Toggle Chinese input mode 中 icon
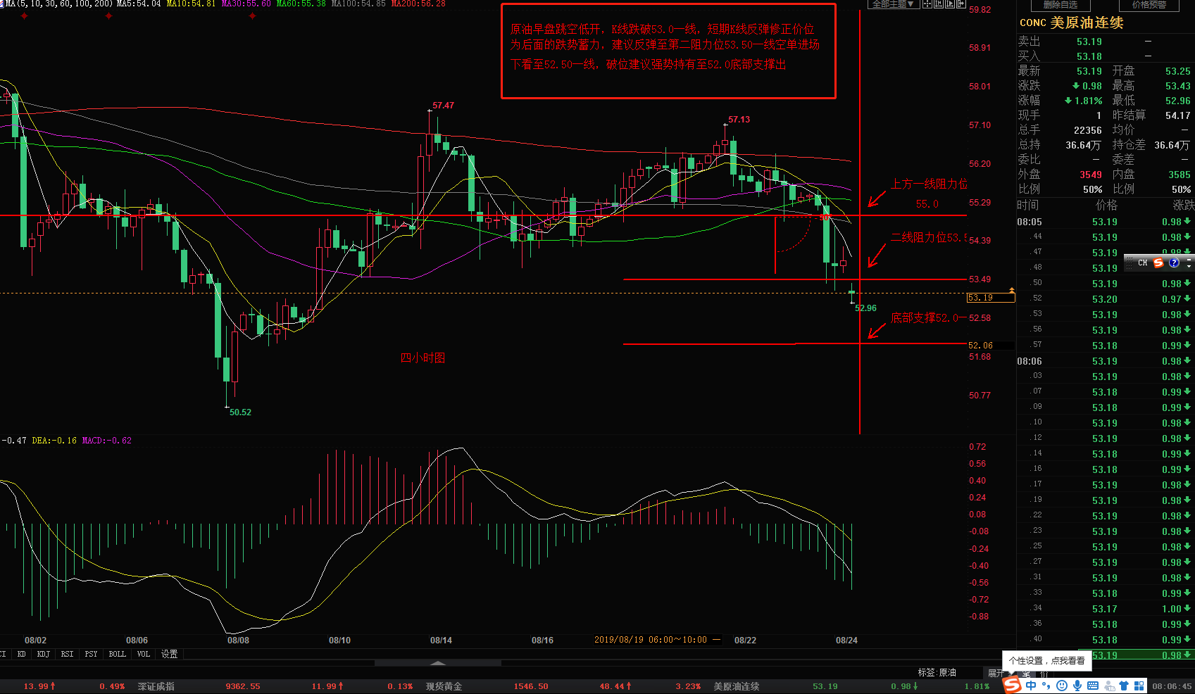 tap(1031, 686)
